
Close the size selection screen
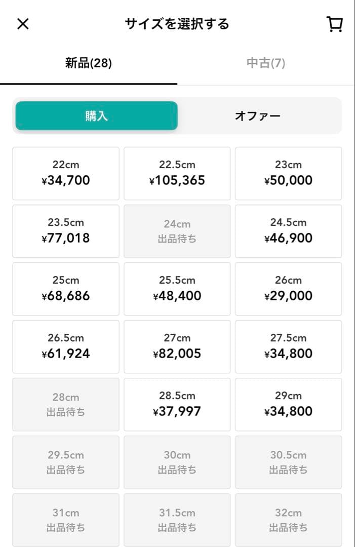point(23,24)
